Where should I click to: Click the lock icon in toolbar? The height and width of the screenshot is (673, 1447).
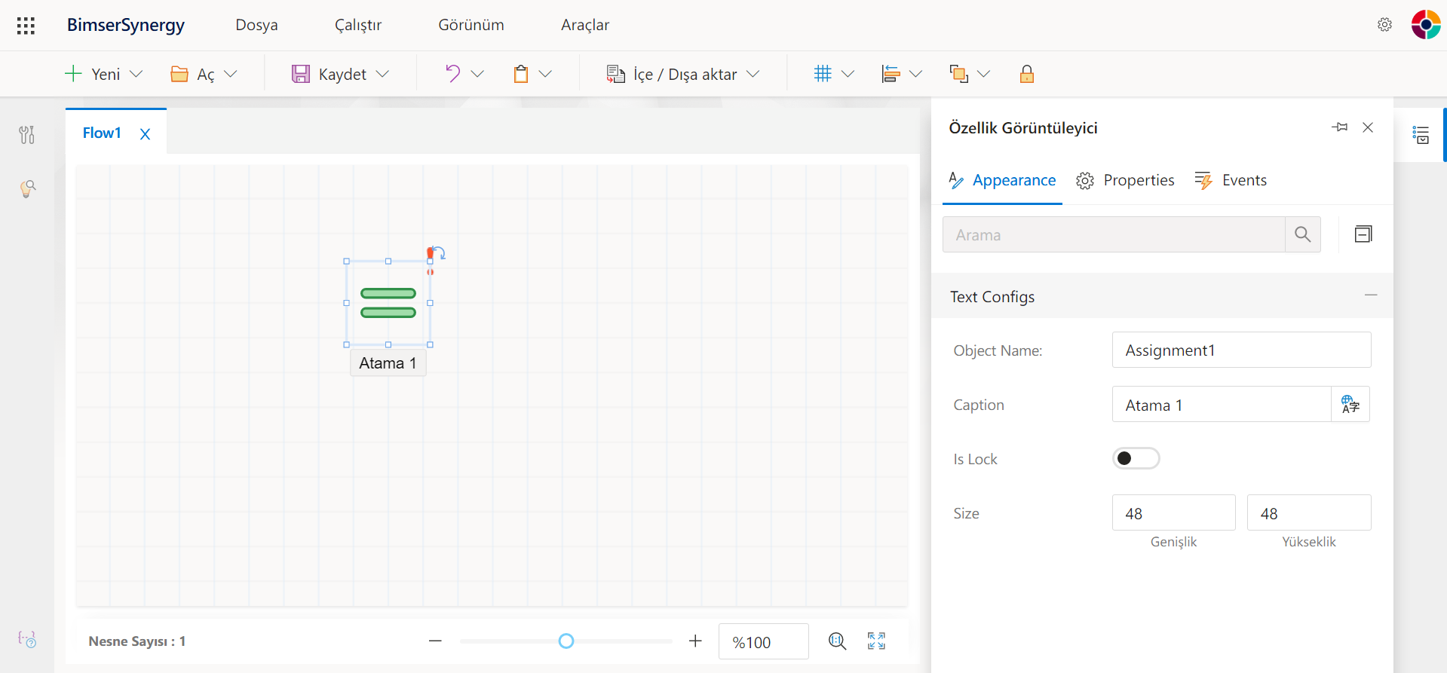(x=1026, y=74)
